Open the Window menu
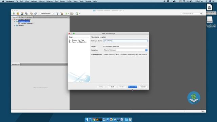 click(88, 1)
